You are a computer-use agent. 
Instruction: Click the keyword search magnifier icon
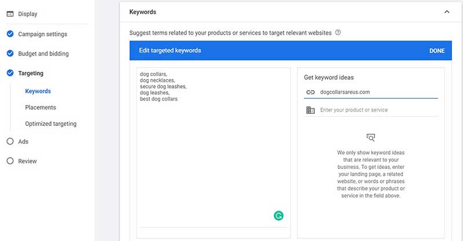[370, 138]
